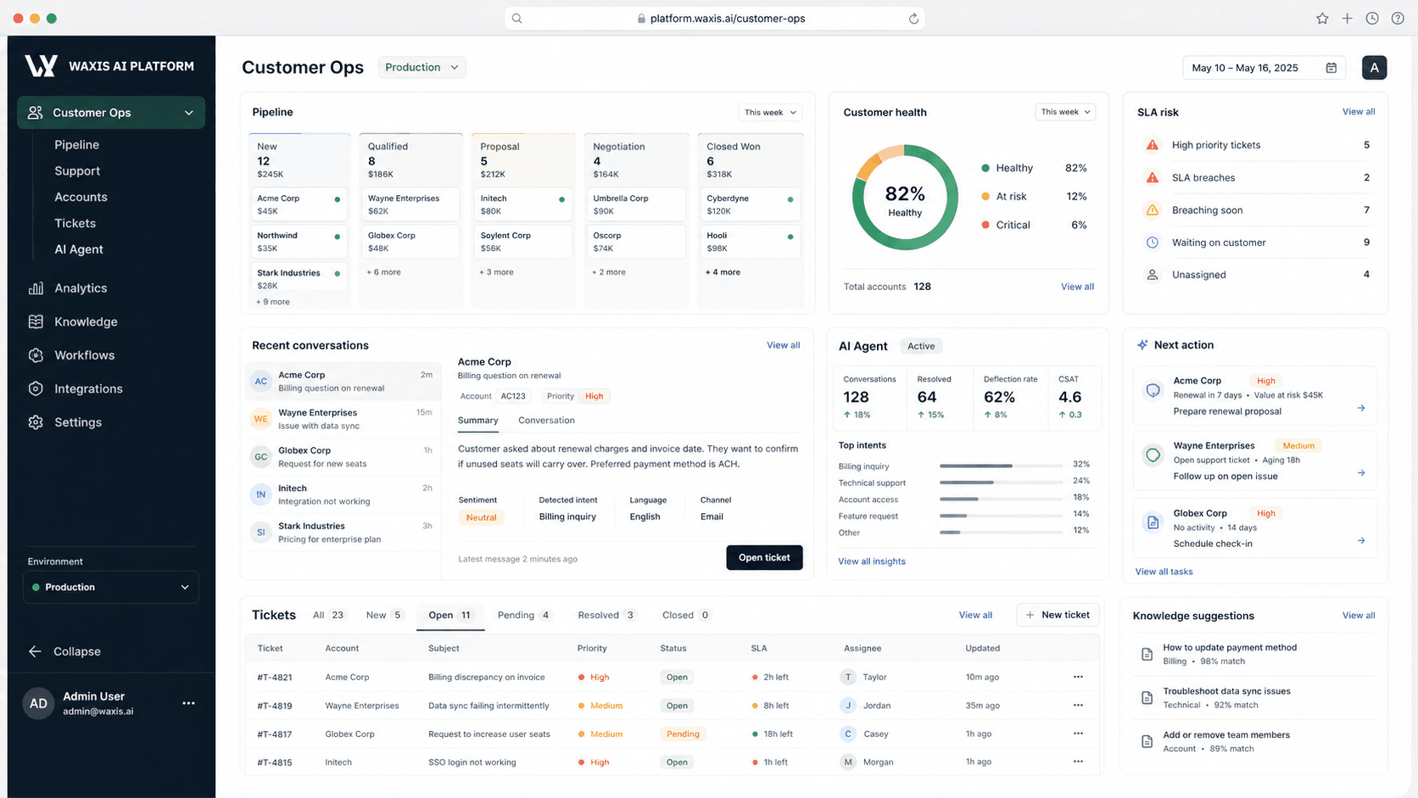Click View all tasks link
This screenshot has width=1418, height=798.
pyautogui.click(x=1164, y=572)
